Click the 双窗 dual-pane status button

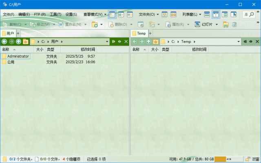point(256,159)
